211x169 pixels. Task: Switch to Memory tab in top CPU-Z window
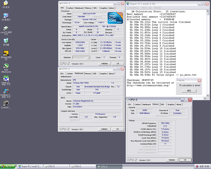(88, 8)
